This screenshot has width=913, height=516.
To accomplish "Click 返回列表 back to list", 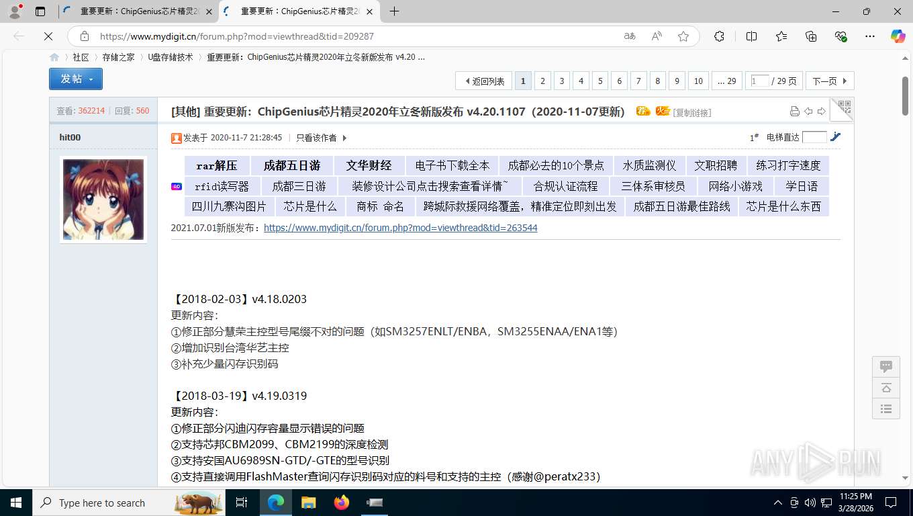I will point(483,81).
